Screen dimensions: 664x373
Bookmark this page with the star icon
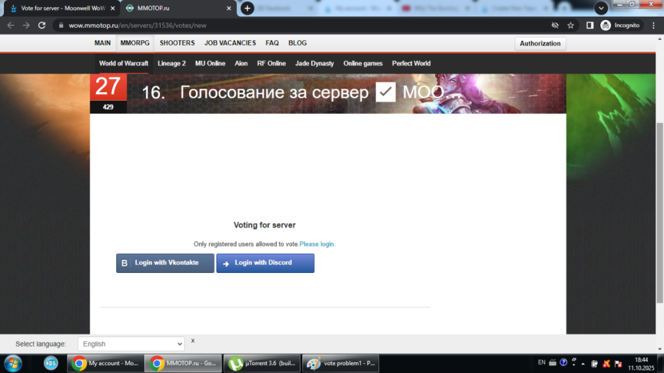click(570, 25)
